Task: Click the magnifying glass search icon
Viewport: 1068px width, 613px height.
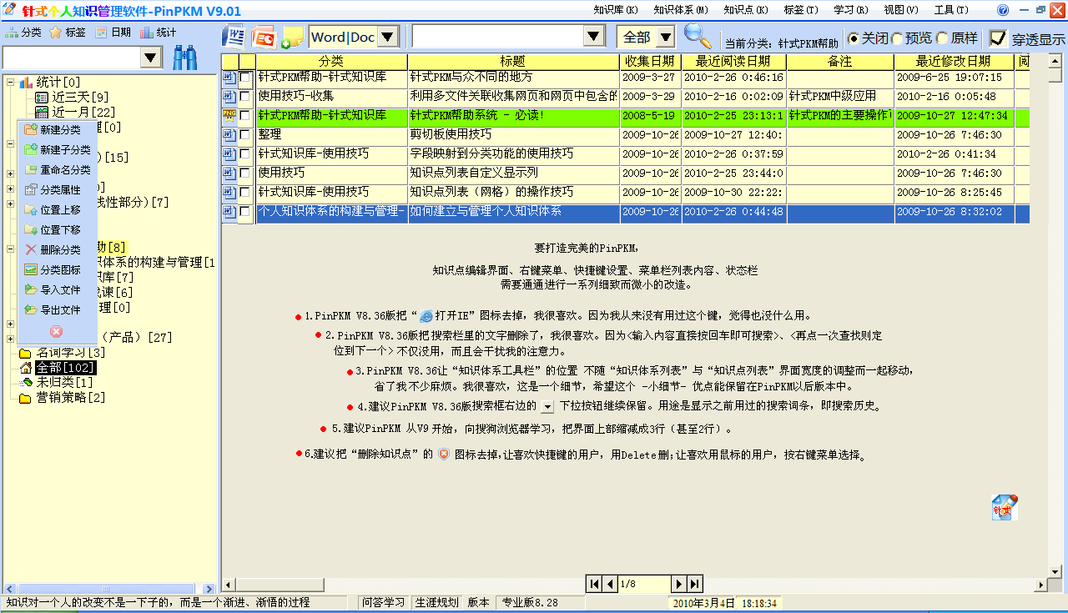Action: (698, 36)
